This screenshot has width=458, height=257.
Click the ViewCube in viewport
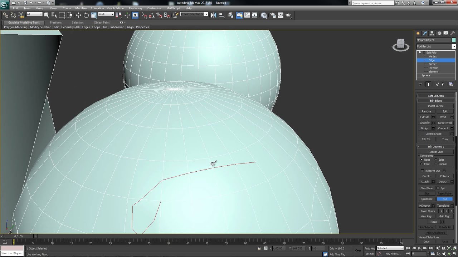point(401,45)
